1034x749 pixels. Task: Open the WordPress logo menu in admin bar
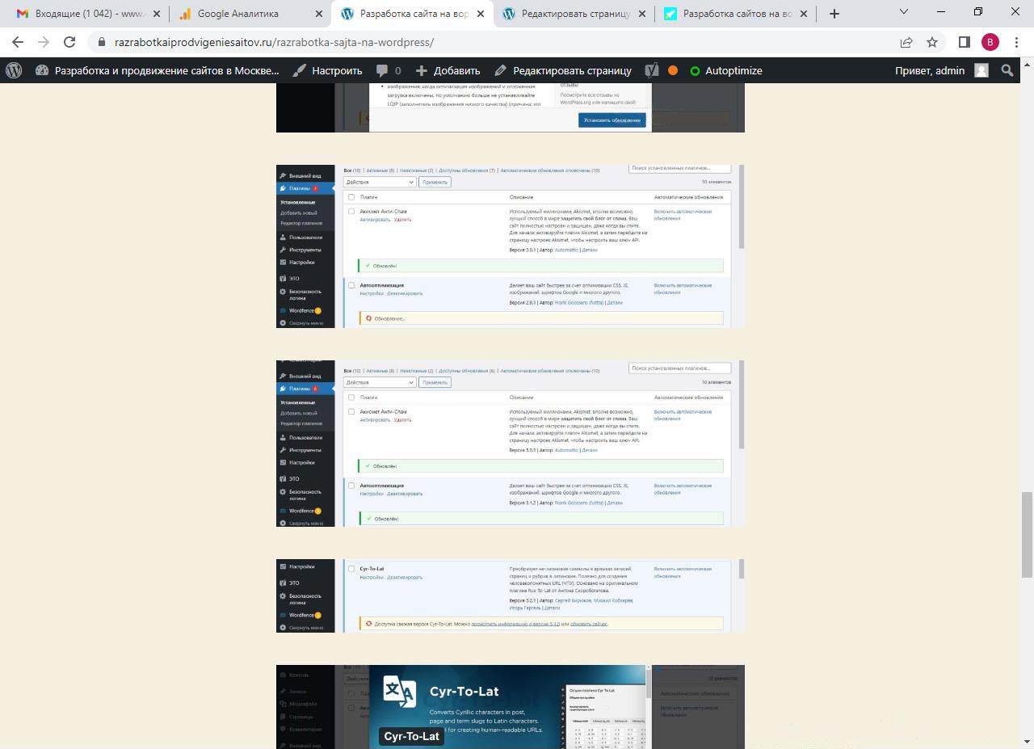point(14,70)
